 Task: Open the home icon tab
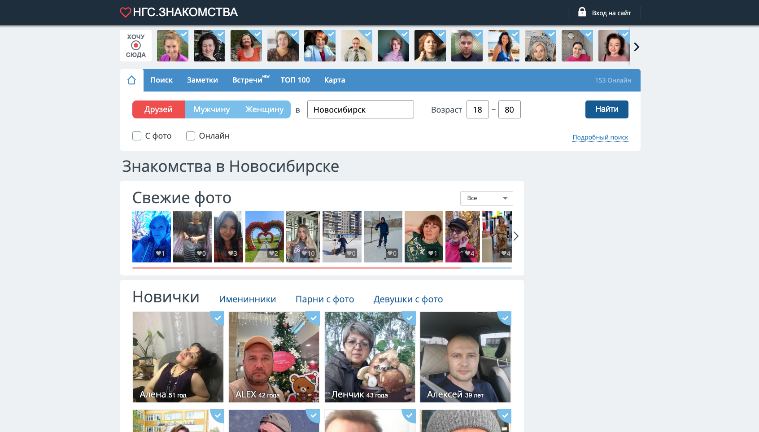coord(131,80)
